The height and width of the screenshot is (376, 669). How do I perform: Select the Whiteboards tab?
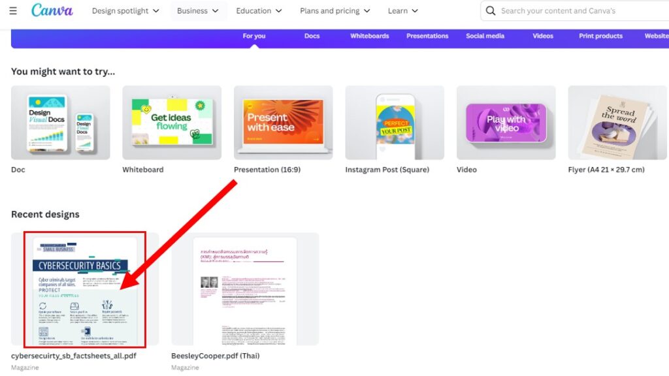point(369,36)
